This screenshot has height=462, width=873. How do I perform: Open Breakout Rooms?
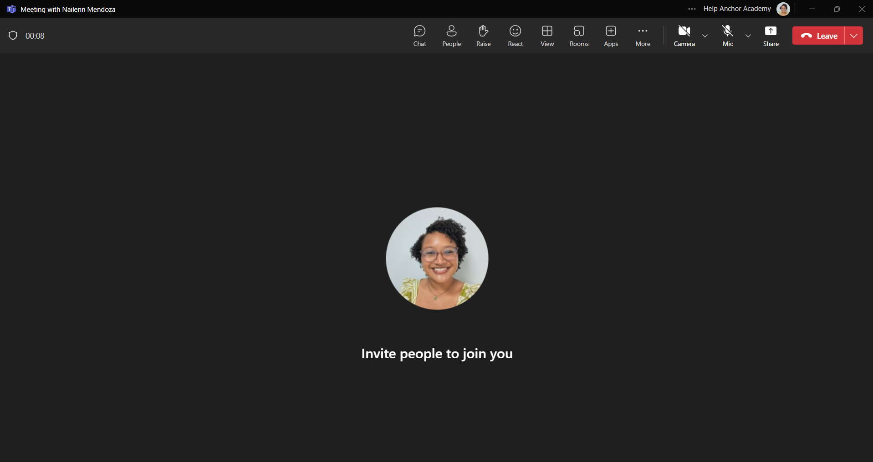(x=579, y=36)
